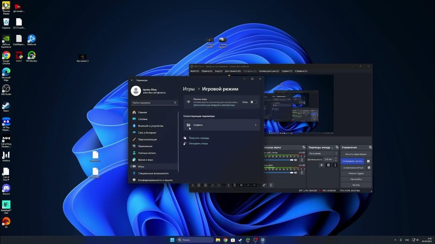Pause the OBS recording with the pause button
435x244 pixels.
pos(368,161)
